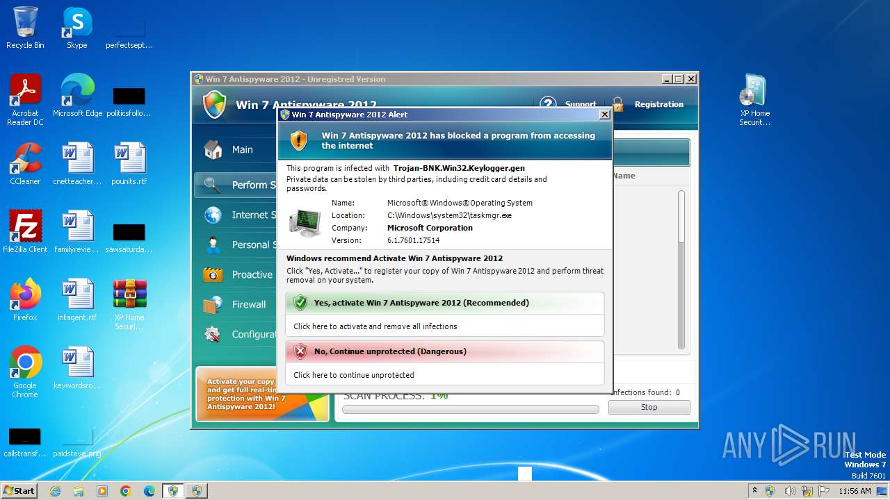Open XP Home Security installer icon at right
Screen dimensions: 890x500
pyautogui.click(x=754, y=100)
